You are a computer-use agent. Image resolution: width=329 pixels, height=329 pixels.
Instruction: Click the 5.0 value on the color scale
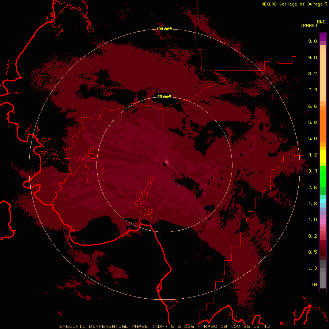point(313,139)
